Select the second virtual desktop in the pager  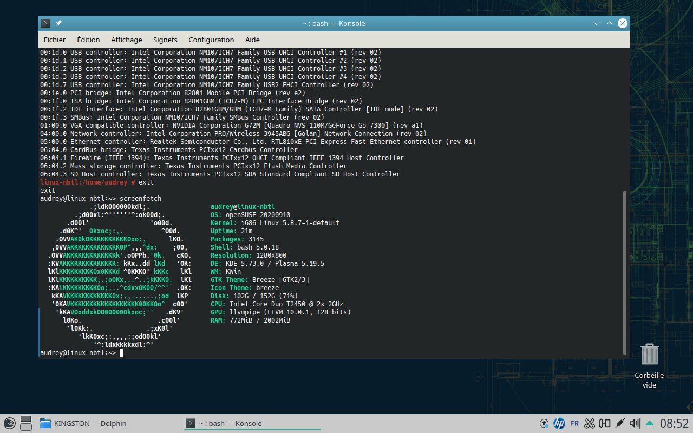tap(25, 428)
